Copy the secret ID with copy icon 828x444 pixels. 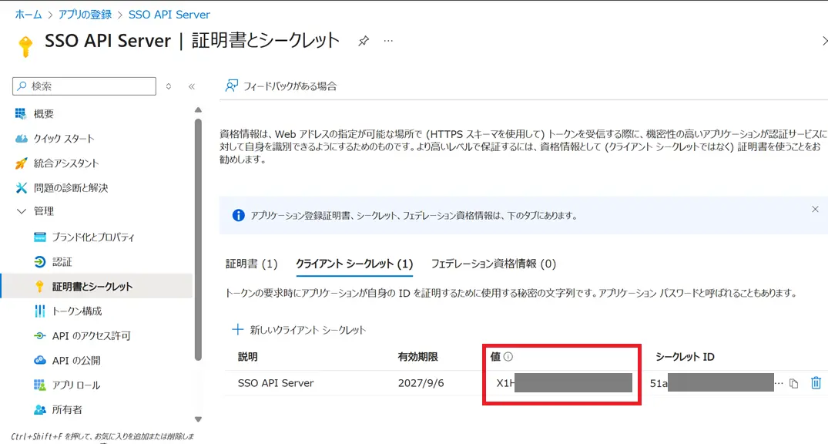(793, 384)
